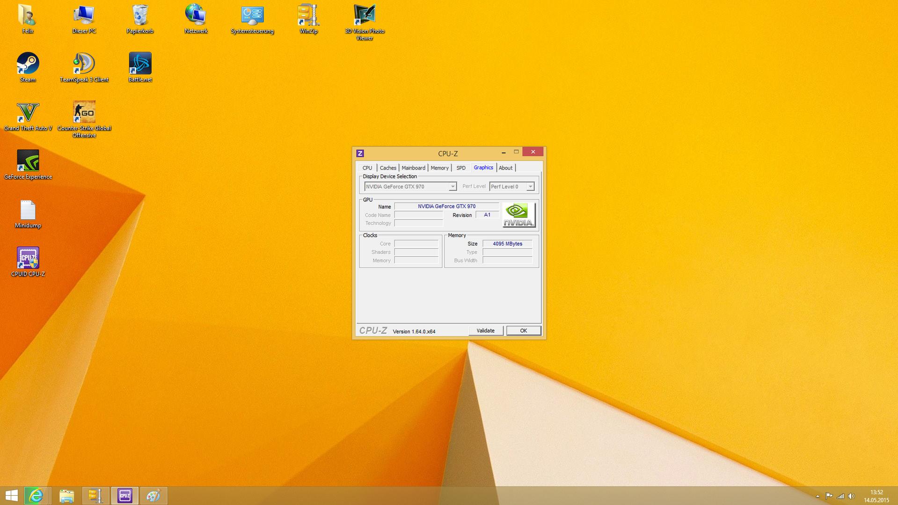Open Paint from the taskbar
Viewport: 898px width, 505px height.
153,496
